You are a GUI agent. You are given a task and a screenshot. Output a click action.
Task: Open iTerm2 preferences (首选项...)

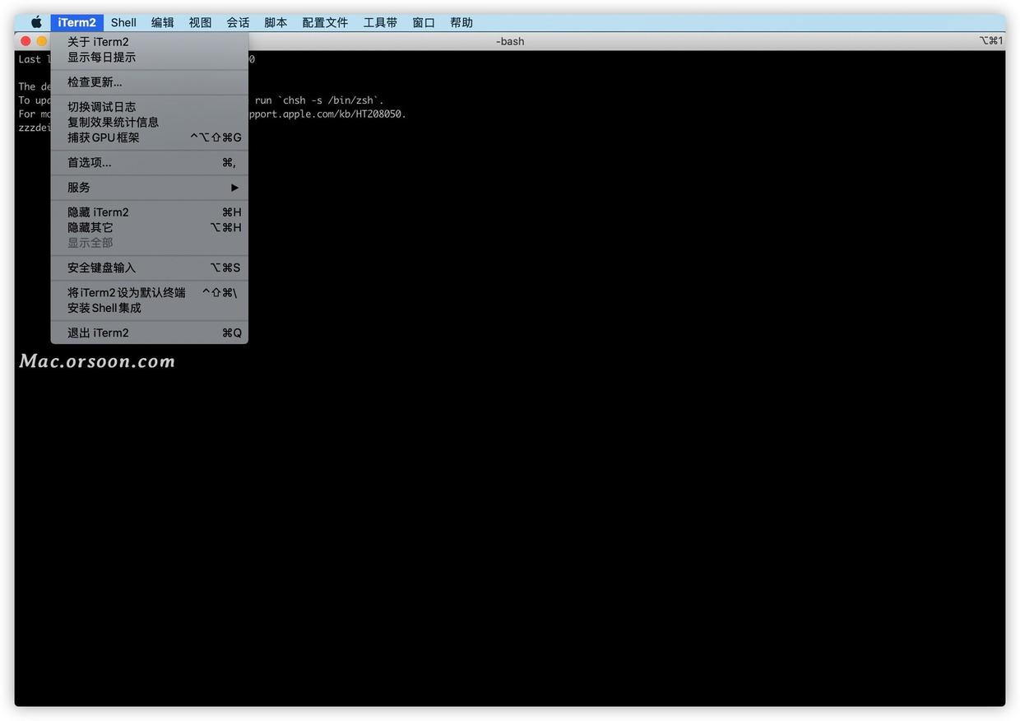point(89,162)
